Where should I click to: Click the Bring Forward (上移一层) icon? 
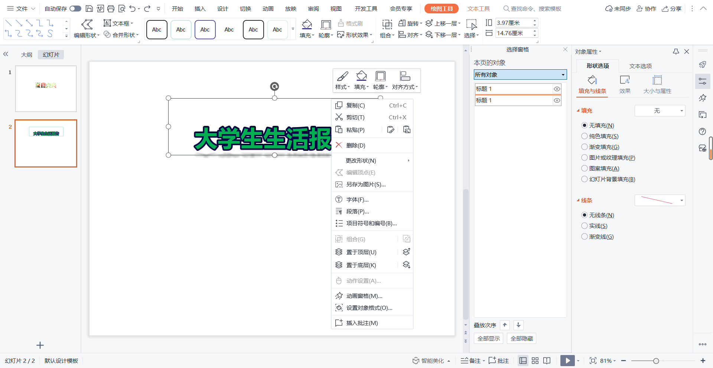(x=429, y=23)
